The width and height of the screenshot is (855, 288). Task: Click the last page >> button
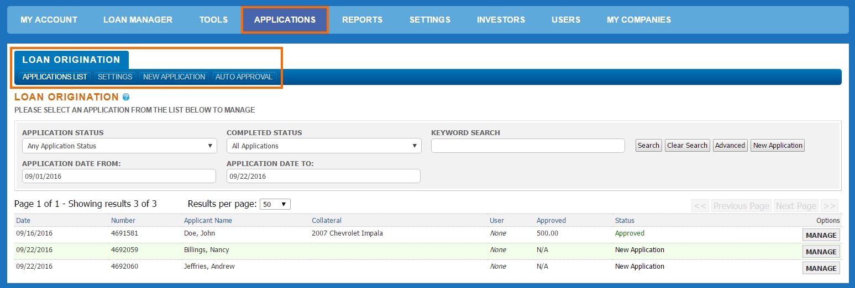coord(829,206)
